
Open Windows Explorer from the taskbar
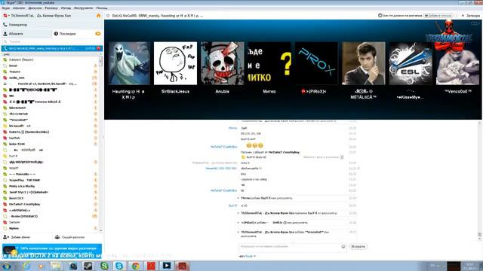pyautogui.click(x=56, y=266)
